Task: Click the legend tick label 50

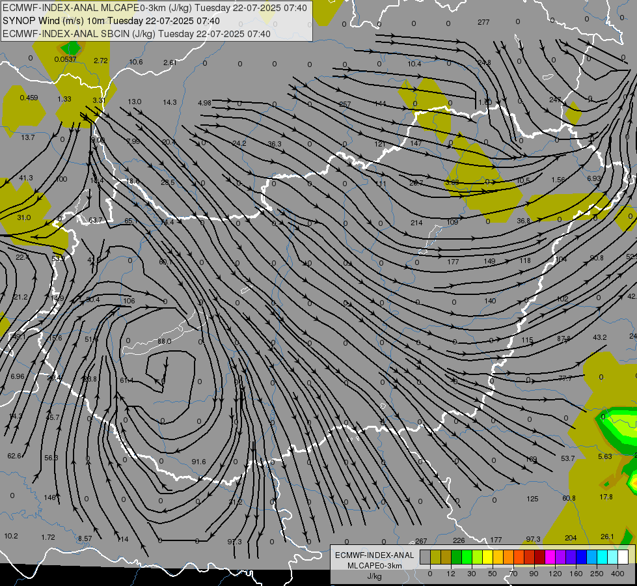Action: [492, 574]
